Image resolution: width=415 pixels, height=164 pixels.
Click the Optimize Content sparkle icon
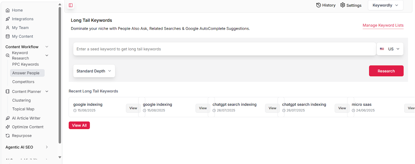click(x=8, y=127)
